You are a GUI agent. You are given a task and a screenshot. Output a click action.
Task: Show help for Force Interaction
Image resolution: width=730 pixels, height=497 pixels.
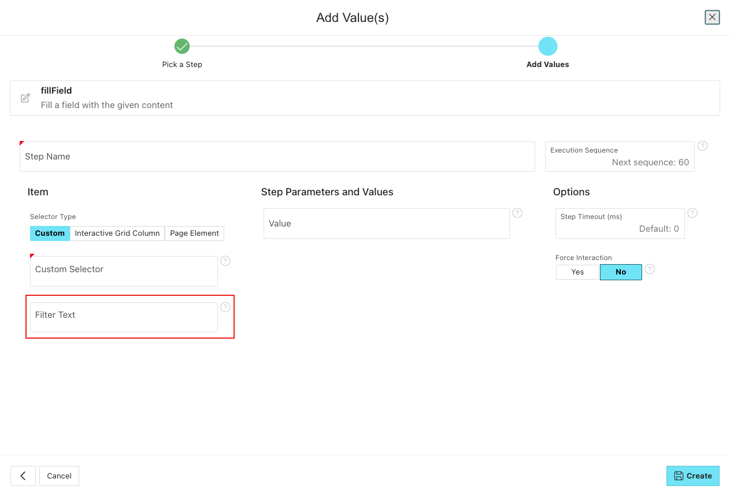[x=650, y=269]
